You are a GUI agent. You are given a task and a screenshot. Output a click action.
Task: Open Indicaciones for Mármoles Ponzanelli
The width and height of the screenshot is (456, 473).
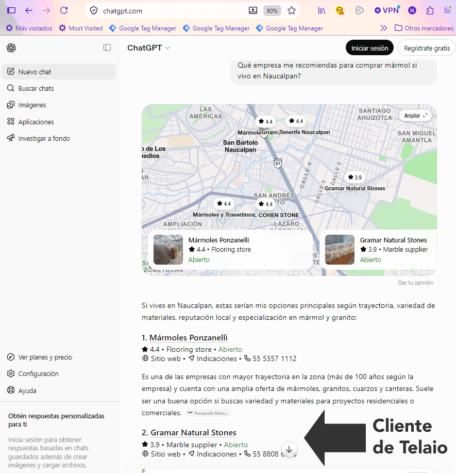click(213, 358)
